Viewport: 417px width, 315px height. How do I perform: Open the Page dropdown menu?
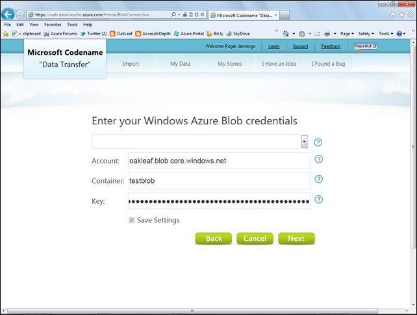[347, 34]
